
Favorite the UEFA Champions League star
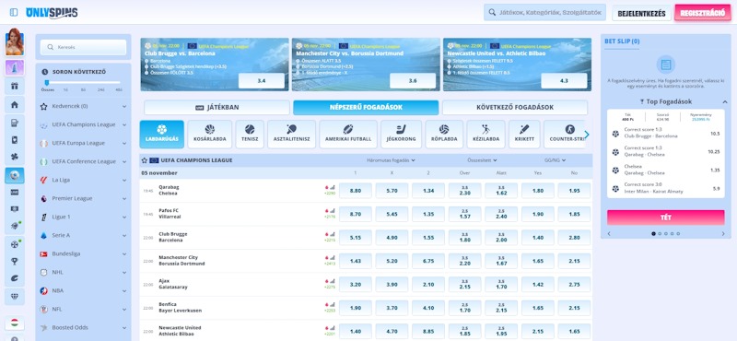(x=145, y=160)
